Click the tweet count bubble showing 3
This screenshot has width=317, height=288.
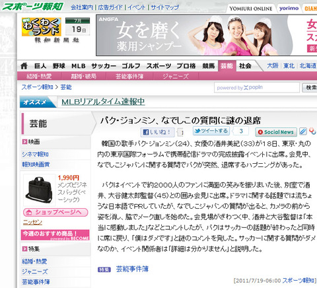coord(241,131)
